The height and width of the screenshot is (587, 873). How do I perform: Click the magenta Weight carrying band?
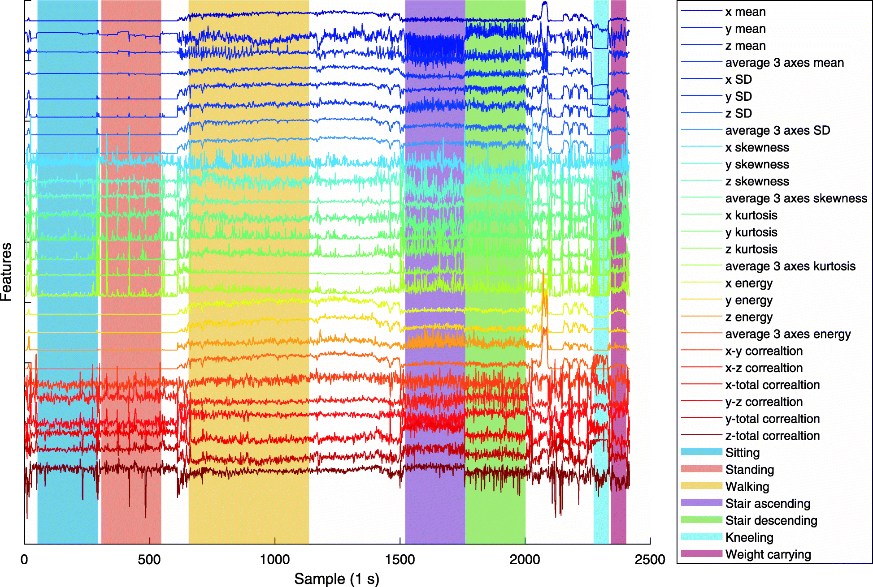[618, 272]
